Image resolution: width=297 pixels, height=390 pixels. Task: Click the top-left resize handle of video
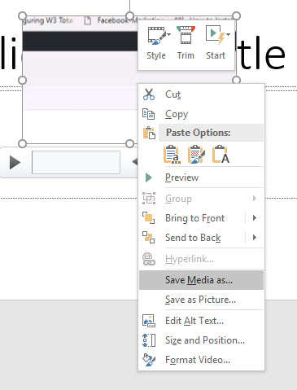tap(22, 15)
